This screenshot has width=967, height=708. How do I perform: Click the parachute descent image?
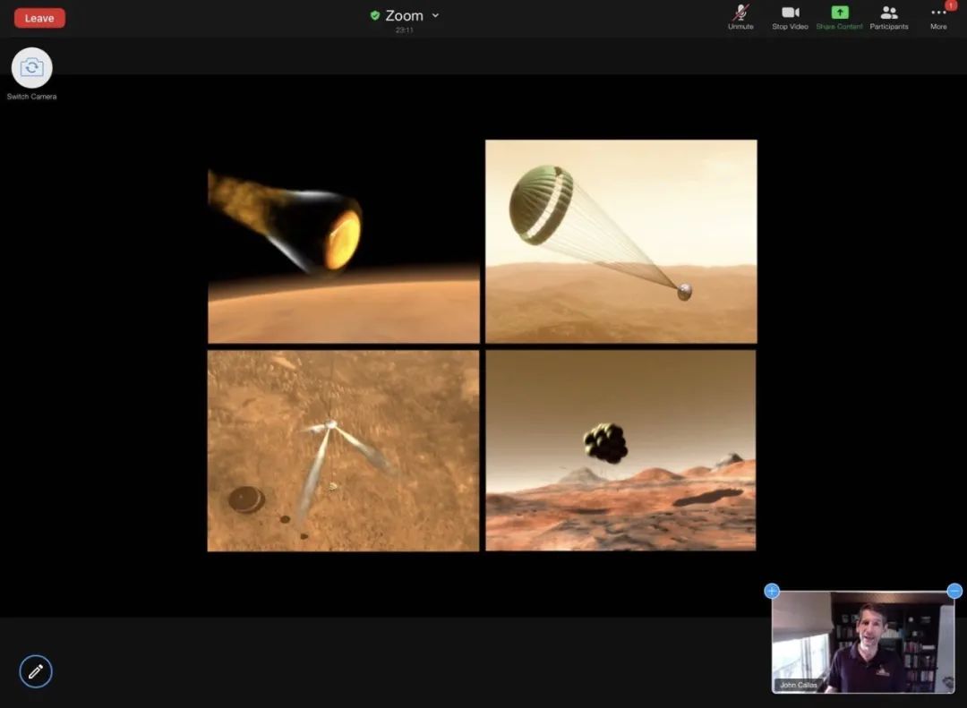click(621, 241)
